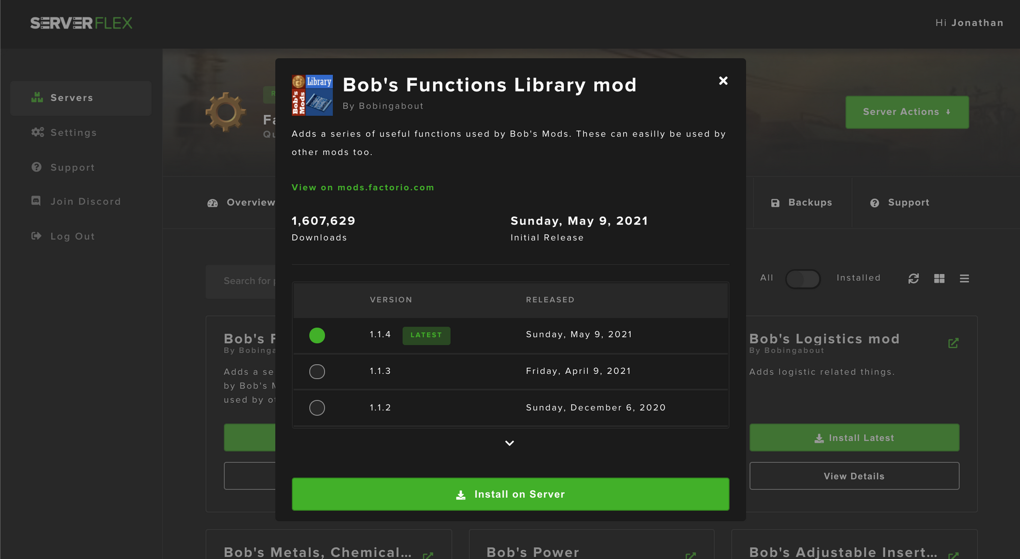Viewport: 1020px width, 559px height.
Task: Click the 1.1.3 version number text
Action: click(380, 371)
